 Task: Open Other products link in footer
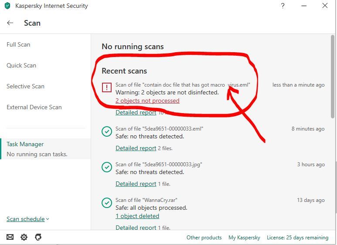pos(204,238)
